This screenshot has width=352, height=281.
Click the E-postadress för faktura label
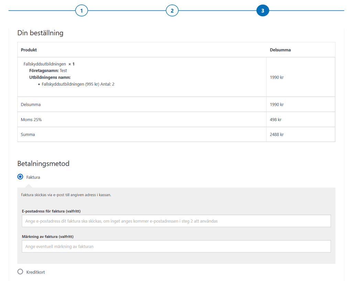pyautogui.click(x=51, y=211)
